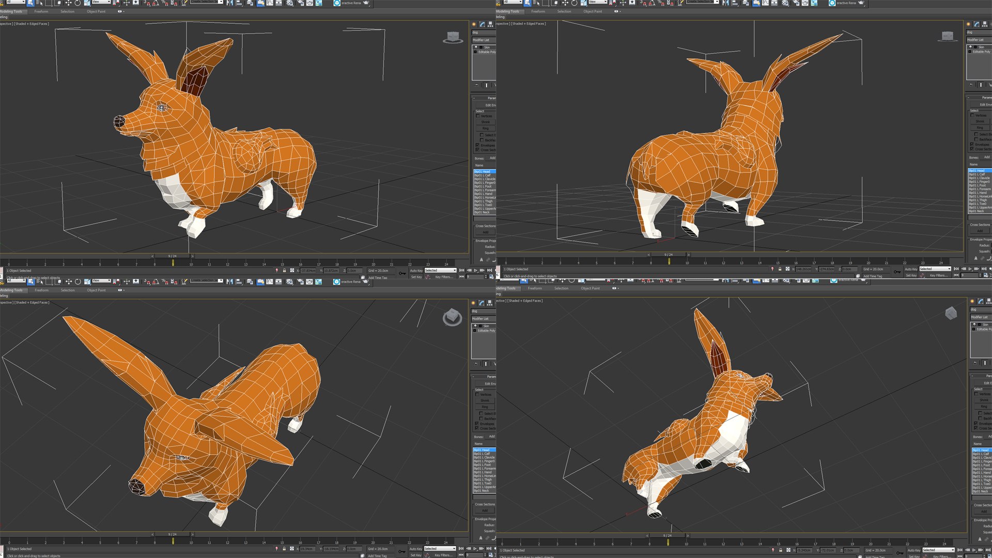The image size is (992, 558).
Task: Open the Modifier List dropdown in top-left window
Action: [x=484, y=40]
